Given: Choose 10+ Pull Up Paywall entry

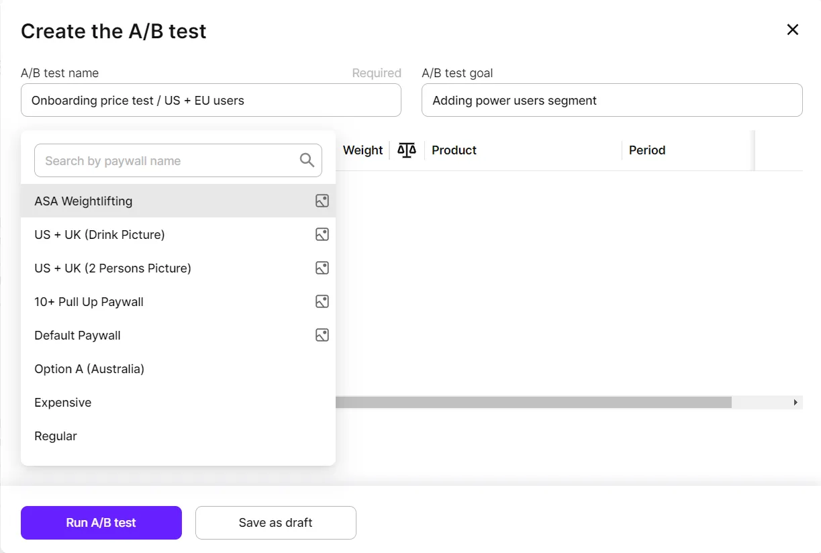Looking at the screenshot, I should [89, 302].
